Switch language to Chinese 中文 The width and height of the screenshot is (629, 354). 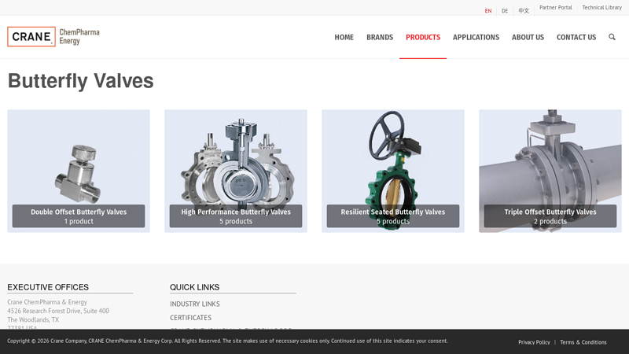click(524, 11)
